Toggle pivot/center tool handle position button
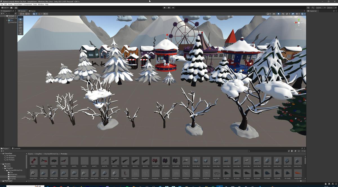Viewport: 338px width, 187px height. coord(22,14)
